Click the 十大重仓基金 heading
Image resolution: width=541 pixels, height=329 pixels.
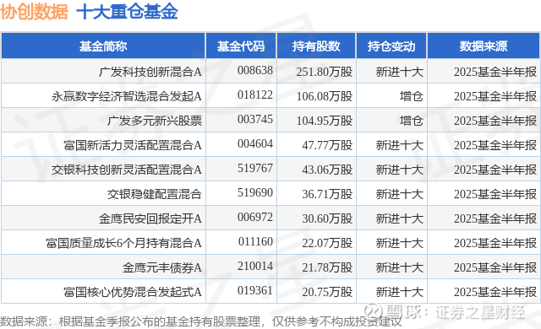127,12
